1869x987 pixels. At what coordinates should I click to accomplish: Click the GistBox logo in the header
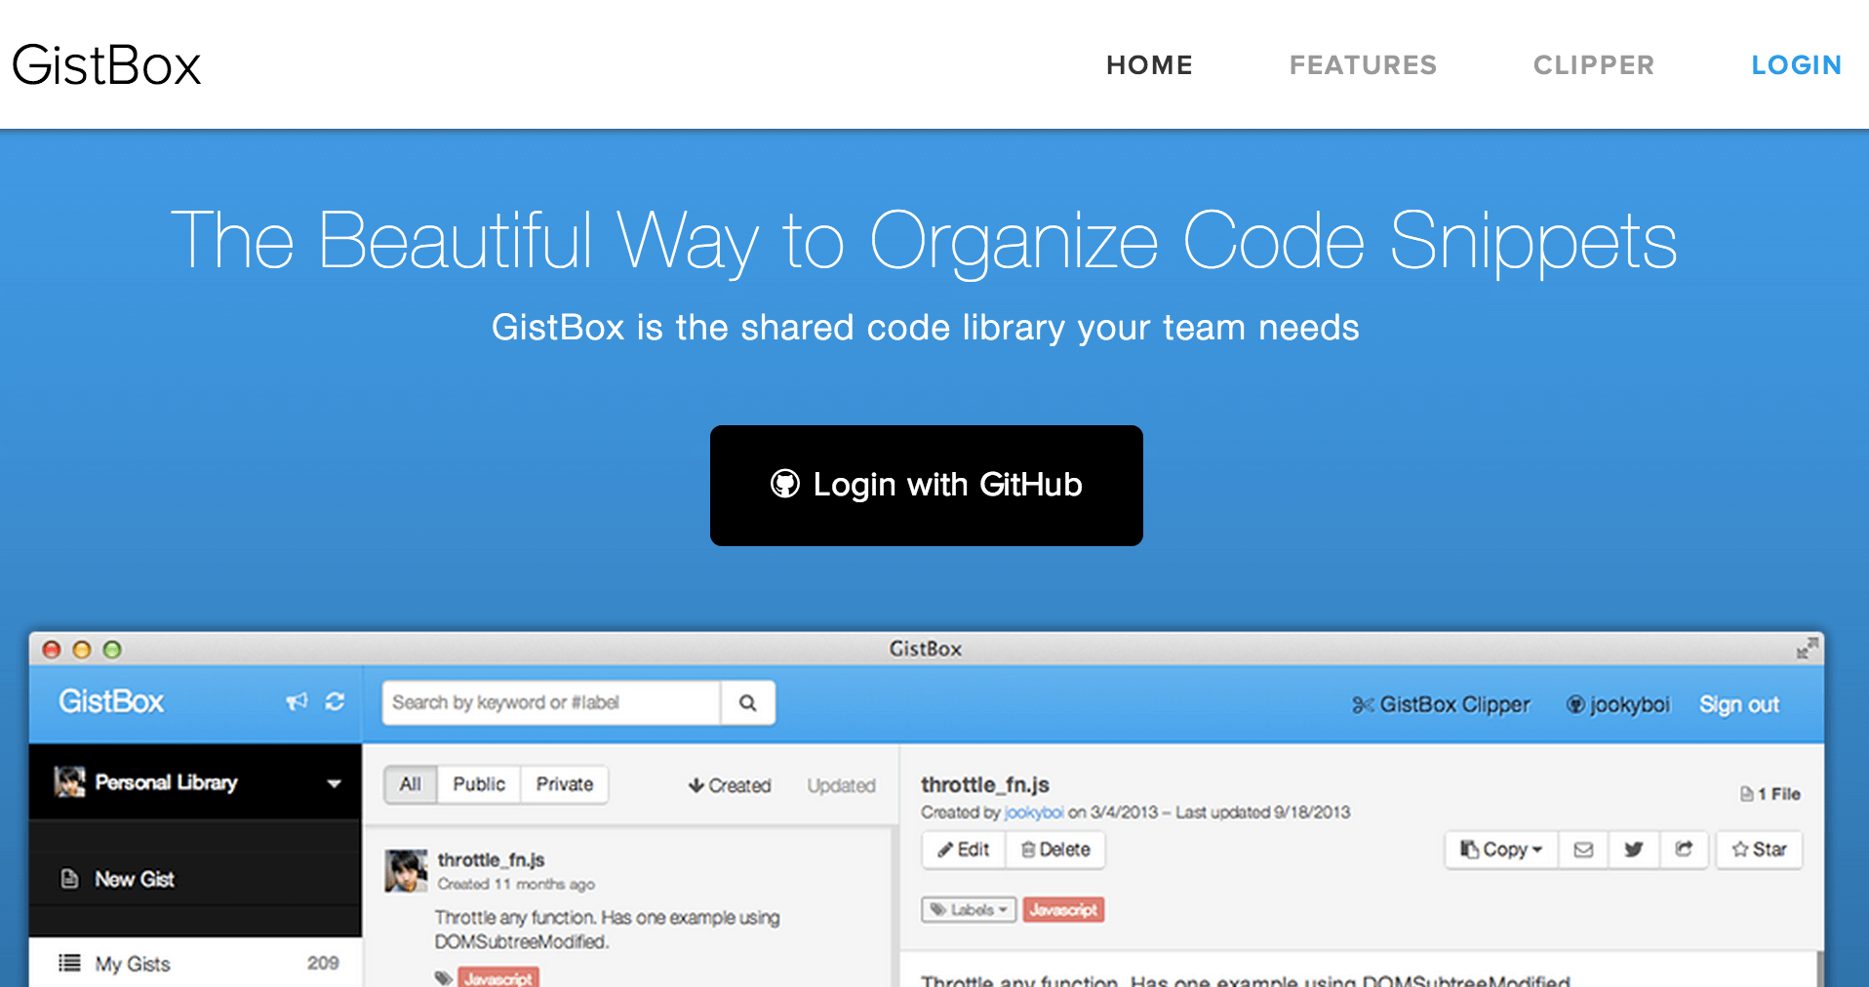[x=106, y=65]
